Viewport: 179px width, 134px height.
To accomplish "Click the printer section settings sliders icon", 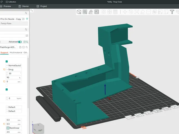I will pyautogui.click(x=26, y=13).
